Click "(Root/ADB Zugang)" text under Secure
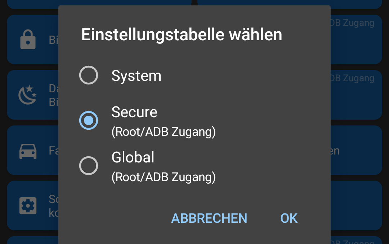389x244 pixels. [164, 132]
